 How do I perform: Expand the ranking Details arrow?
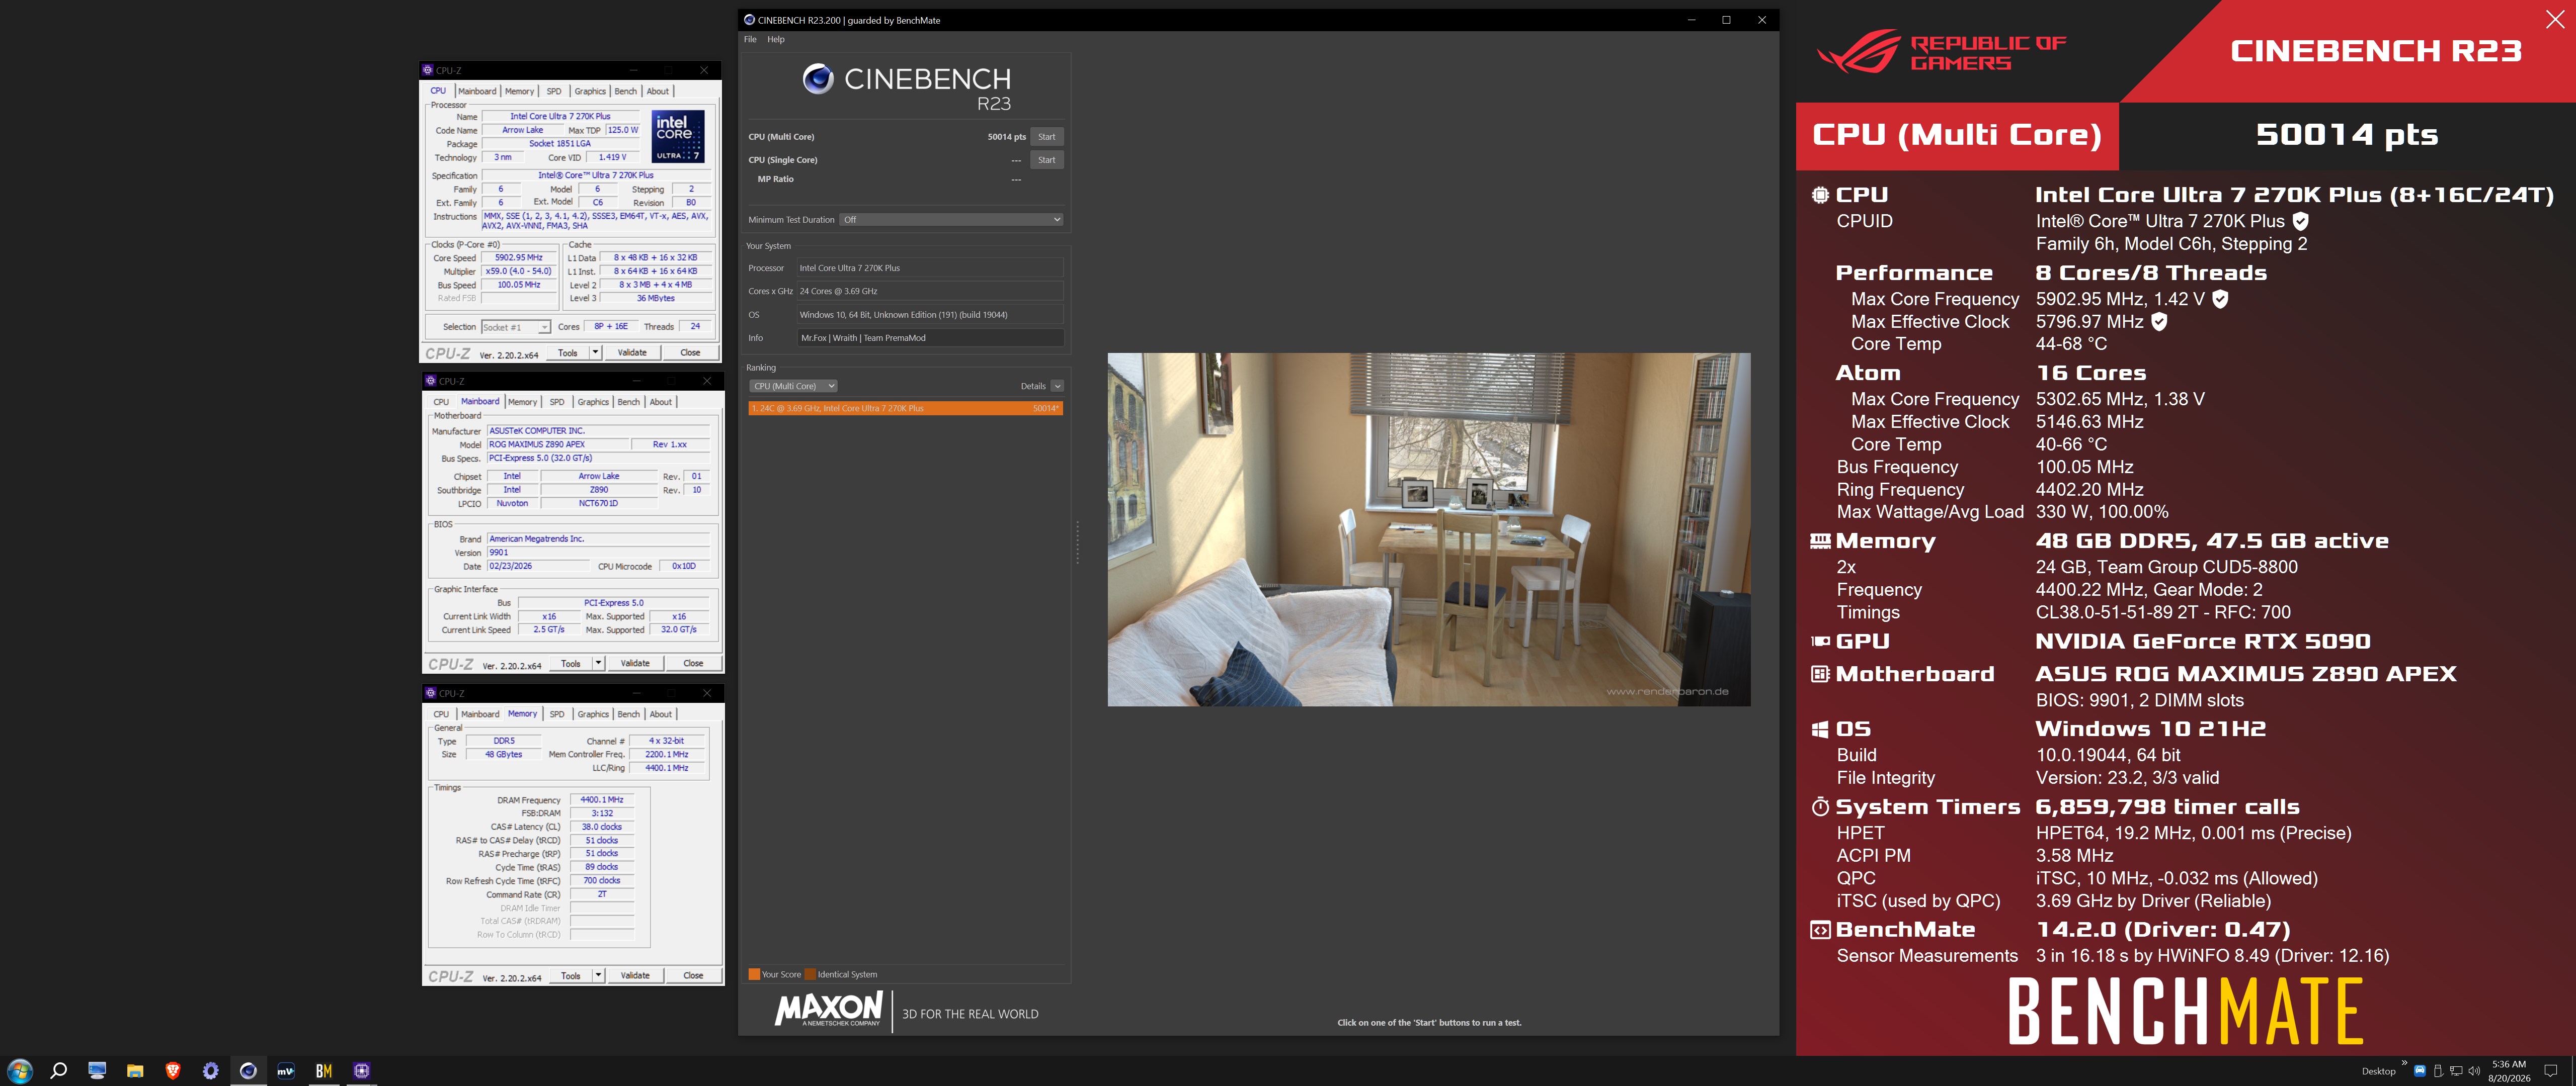click(1057, 387)
